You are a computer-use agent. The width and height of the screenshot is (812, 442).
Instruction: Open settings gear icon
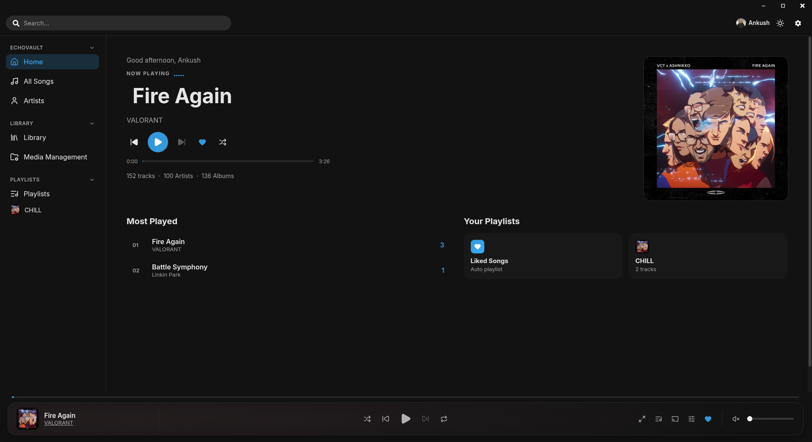tap(798, 23)
